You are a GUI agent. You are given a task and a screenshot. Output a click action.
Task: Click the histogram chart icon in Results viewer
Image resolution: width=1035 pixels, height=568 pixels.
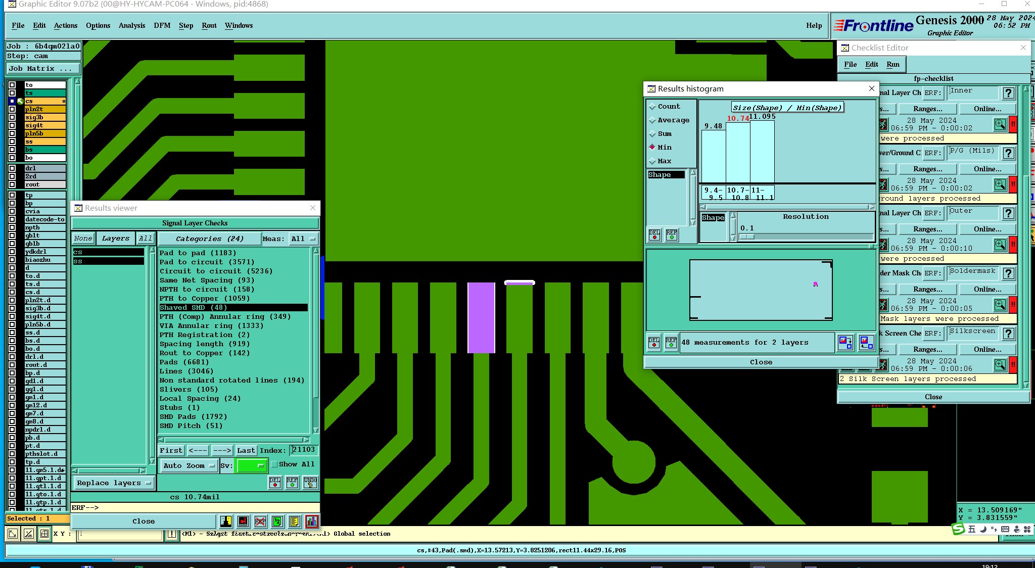click(312, 522)
